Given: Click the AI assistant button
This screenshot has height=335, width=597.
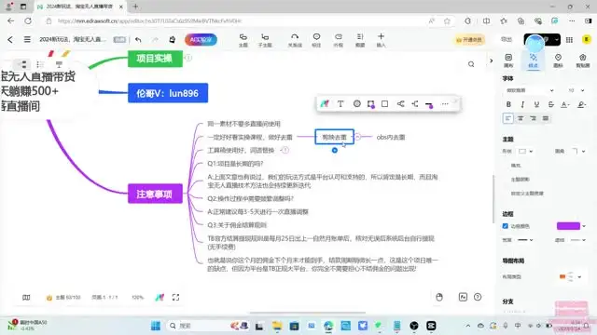Looking at the screenshot, I should pyautogui.click(x=201, y=39).
